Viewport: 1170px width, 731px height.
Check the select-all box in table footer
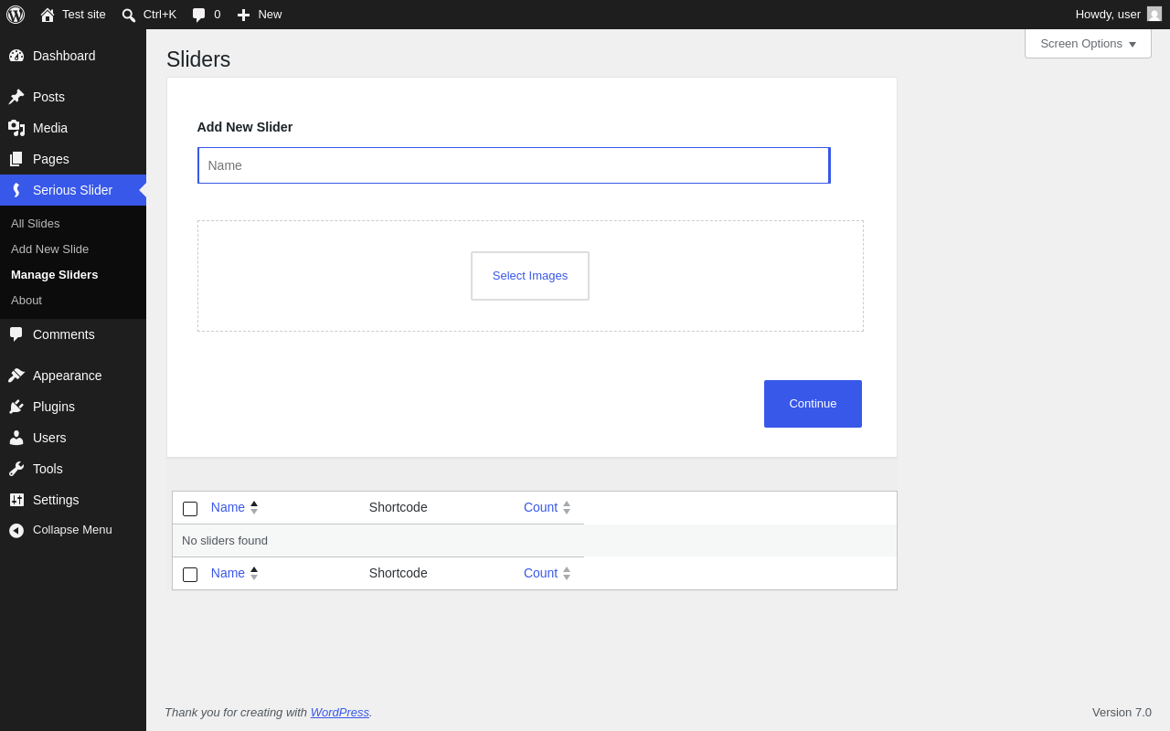pyautogui.click(x=190, y=575)
